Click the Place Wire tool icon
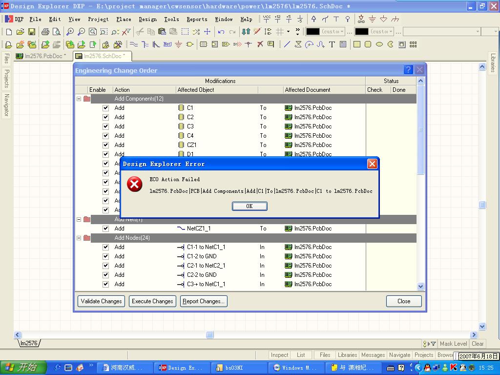This screenshot has height=375, width=500. pos(133,44)
